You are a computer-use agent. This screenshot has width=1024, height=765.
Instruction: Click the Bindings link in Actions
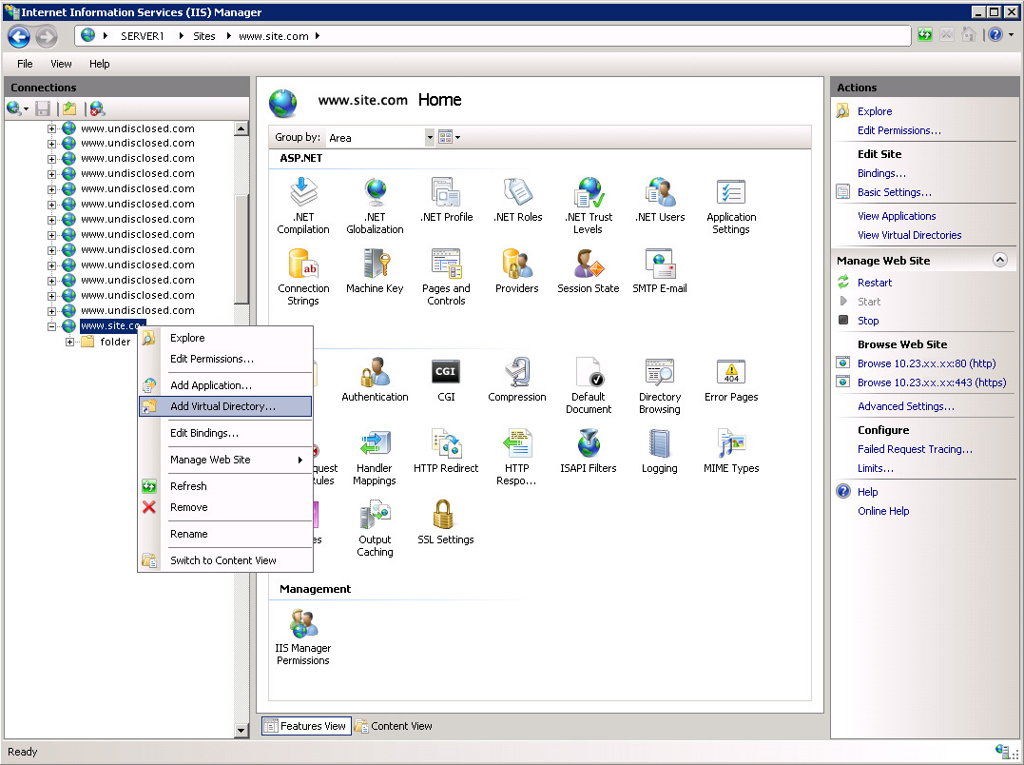[x=881, y=173]
